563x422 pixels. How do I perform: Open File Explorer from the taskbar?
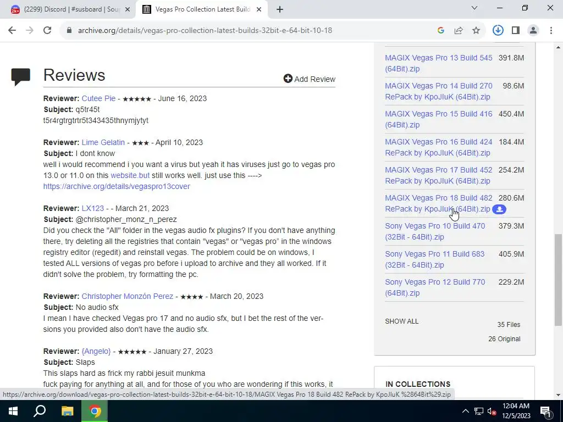tap(67, 411)
